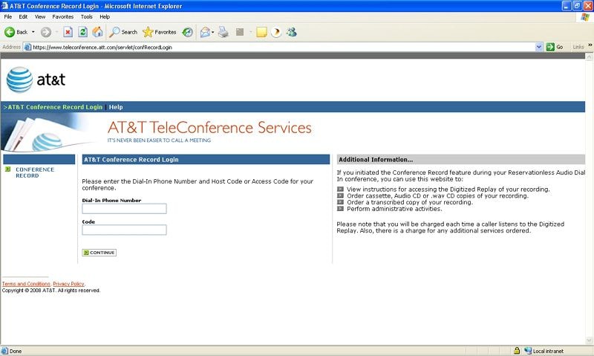Click the Windows flag logo icon
The width and height of the screenshot is (594, 356).
[586, 17]
